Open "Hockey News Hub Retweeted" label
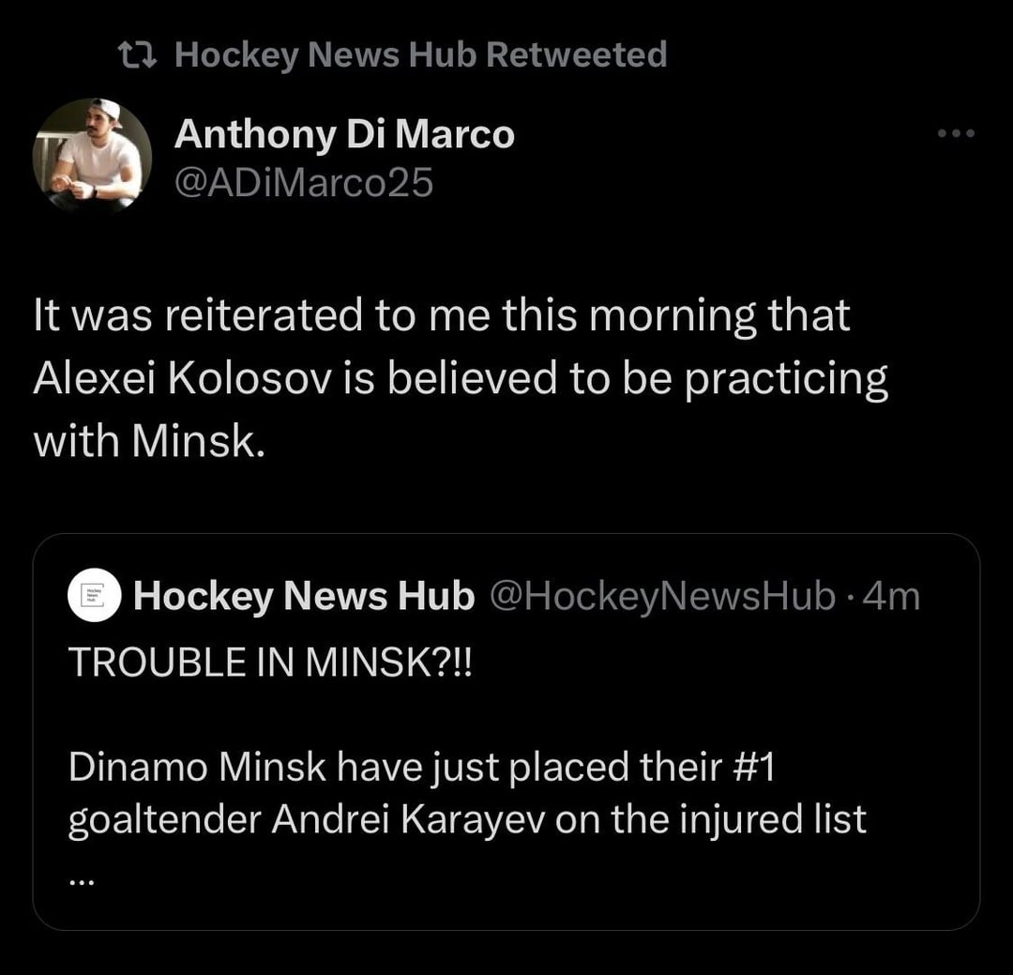 [420, 55]
